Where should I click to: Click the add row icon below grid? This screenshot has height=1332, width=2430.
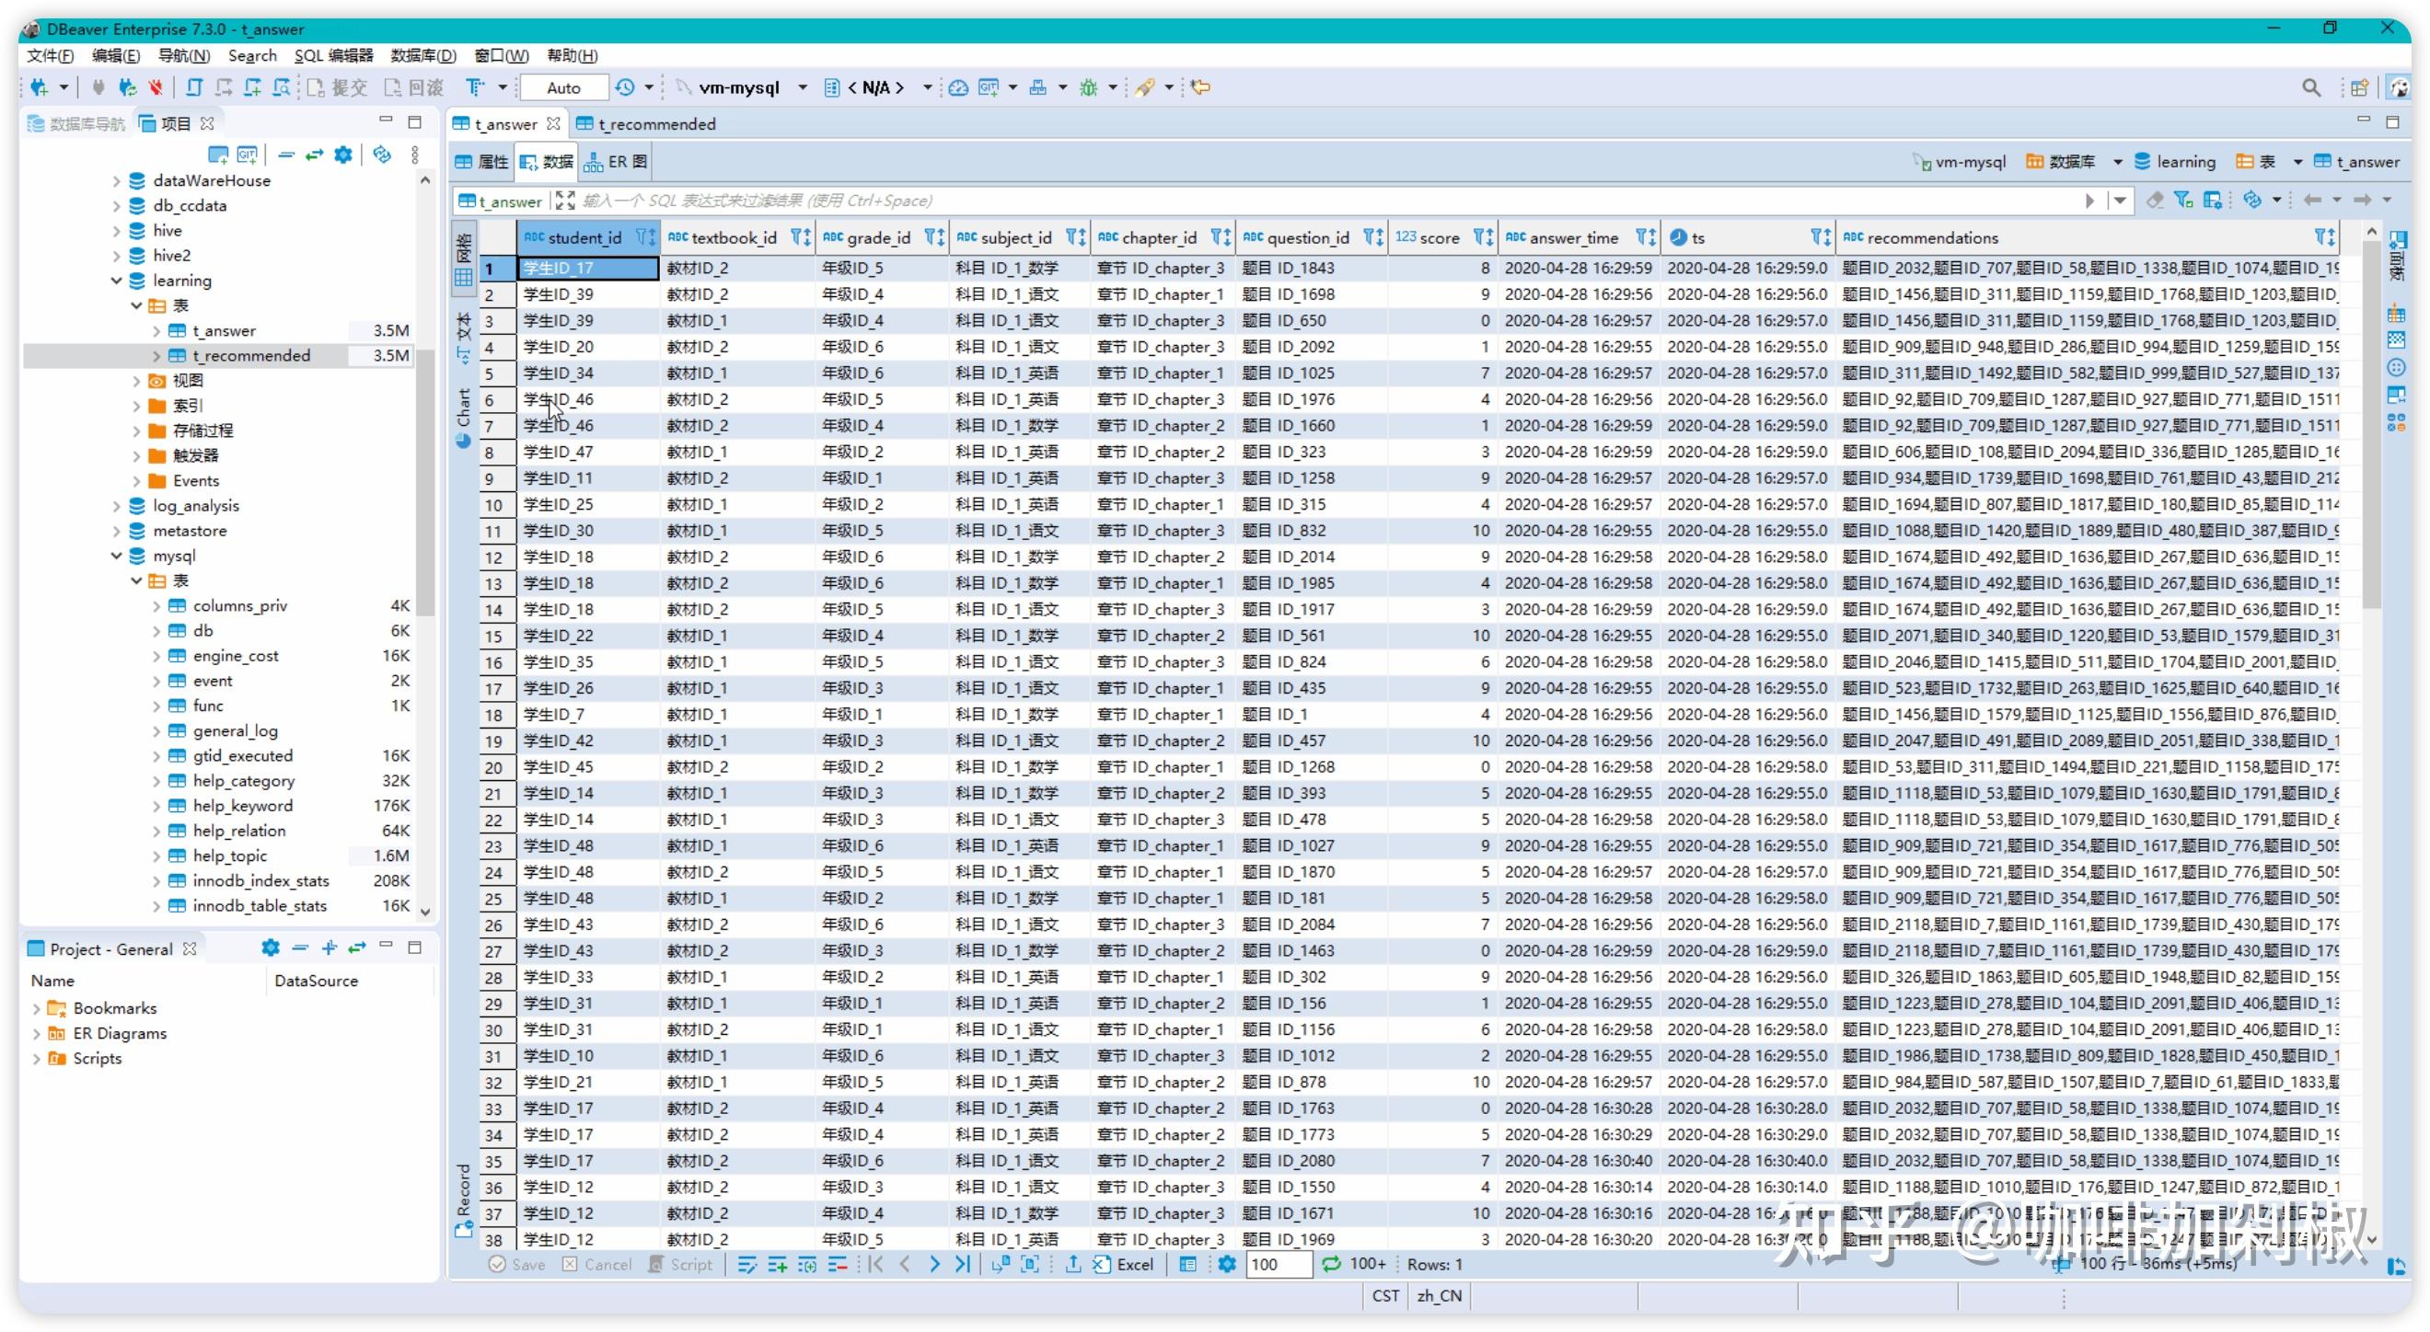777,1265
